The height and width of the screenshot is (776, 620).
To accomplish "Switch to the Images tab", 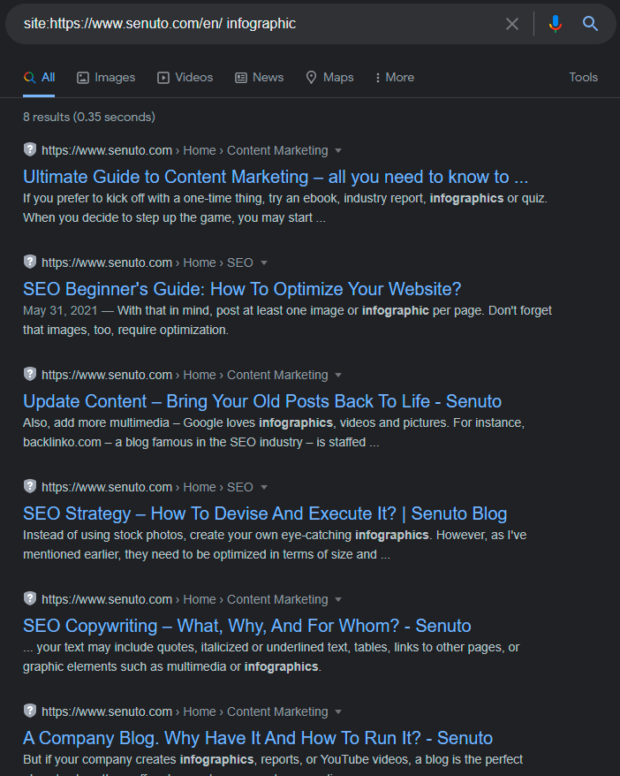I will point(106,78).
